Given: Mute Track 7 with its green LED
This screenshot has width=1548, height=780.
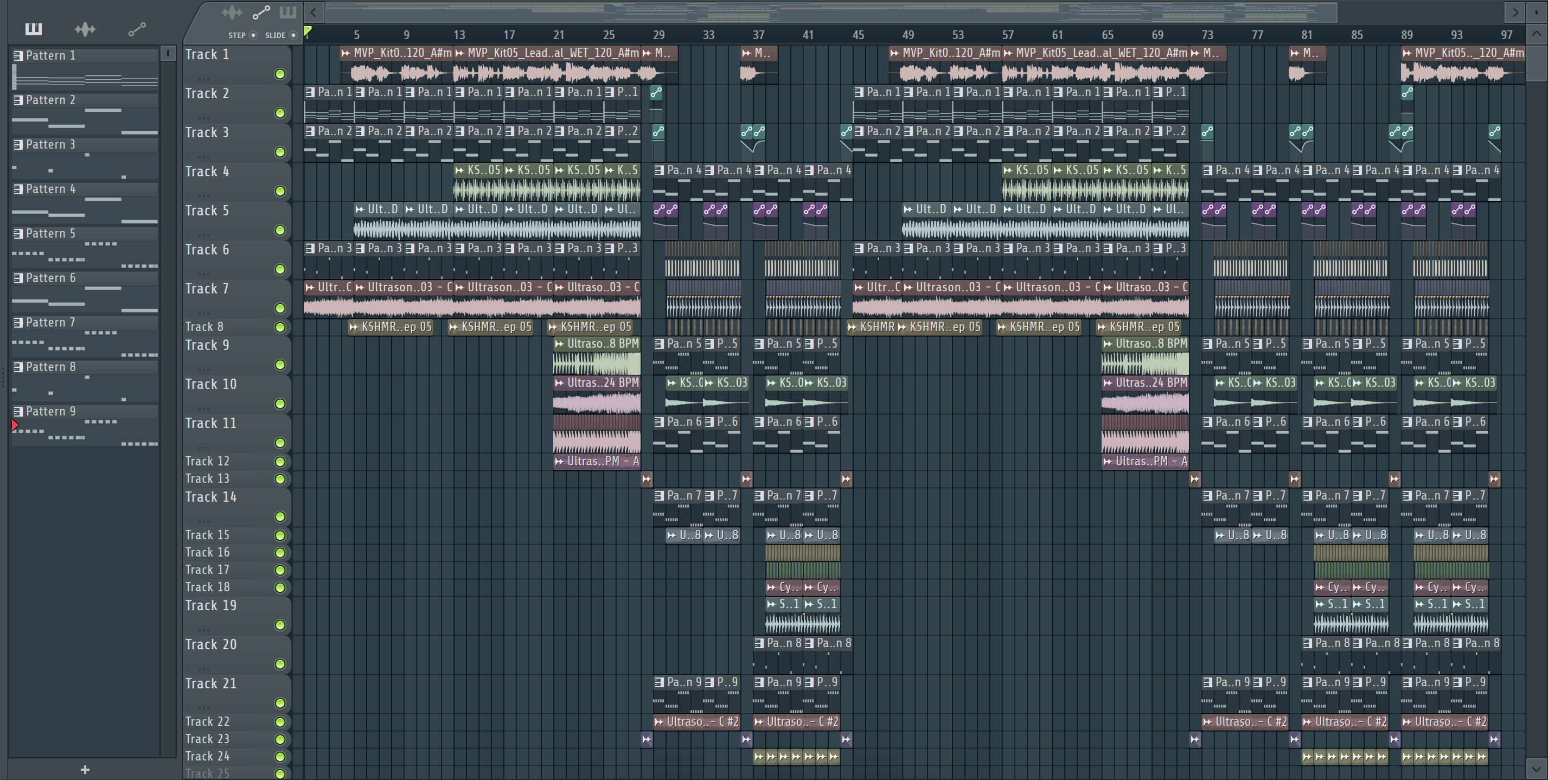Looking at the screenshot, I should (280, 308).
